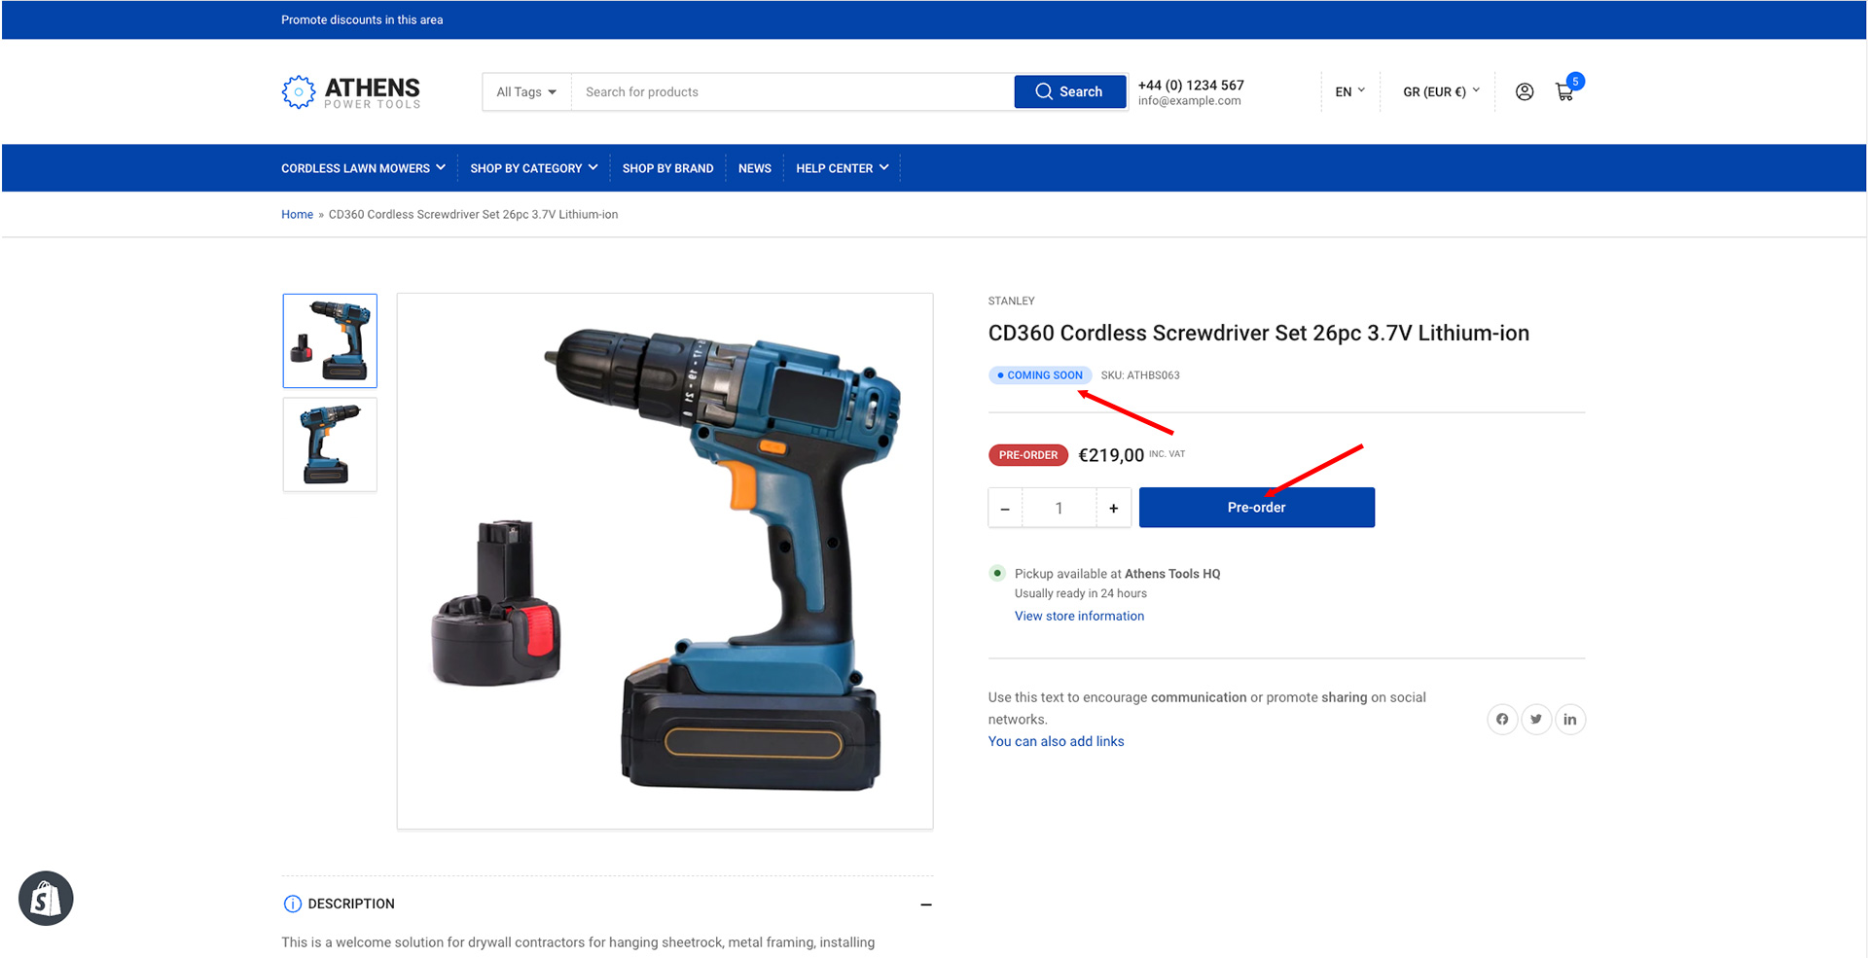Image resolution: width=1868 pixels, height=958 pixels.
Task: Increase quantity with the plus stepper
Action: point(1113,508)
